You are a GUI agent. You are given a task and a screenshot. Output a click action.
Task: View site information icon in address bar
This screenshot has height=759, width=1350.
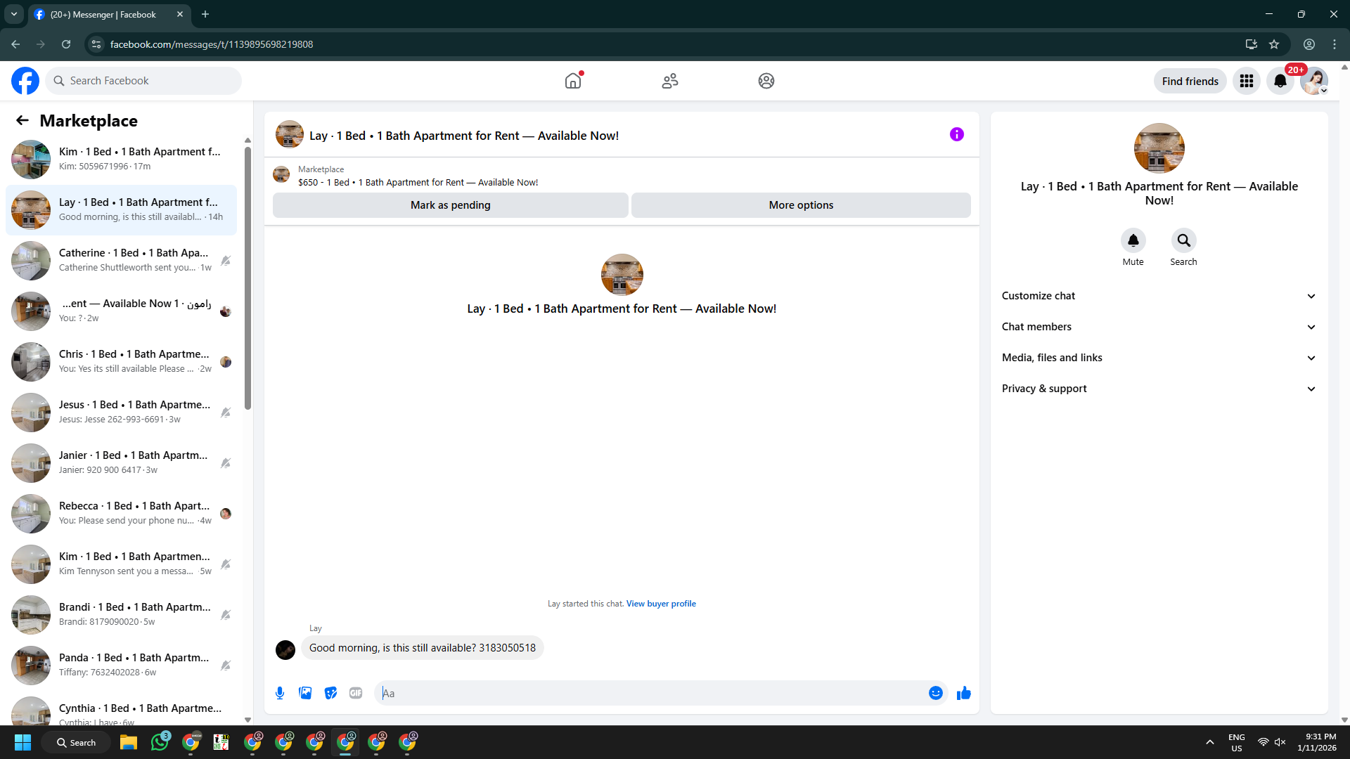point(97,44)
